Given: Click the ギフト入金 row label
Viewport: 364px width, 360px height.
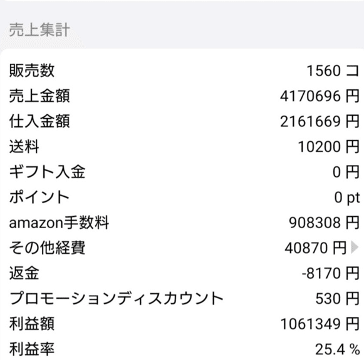Looking at the screenshot, I should (47, 172).
